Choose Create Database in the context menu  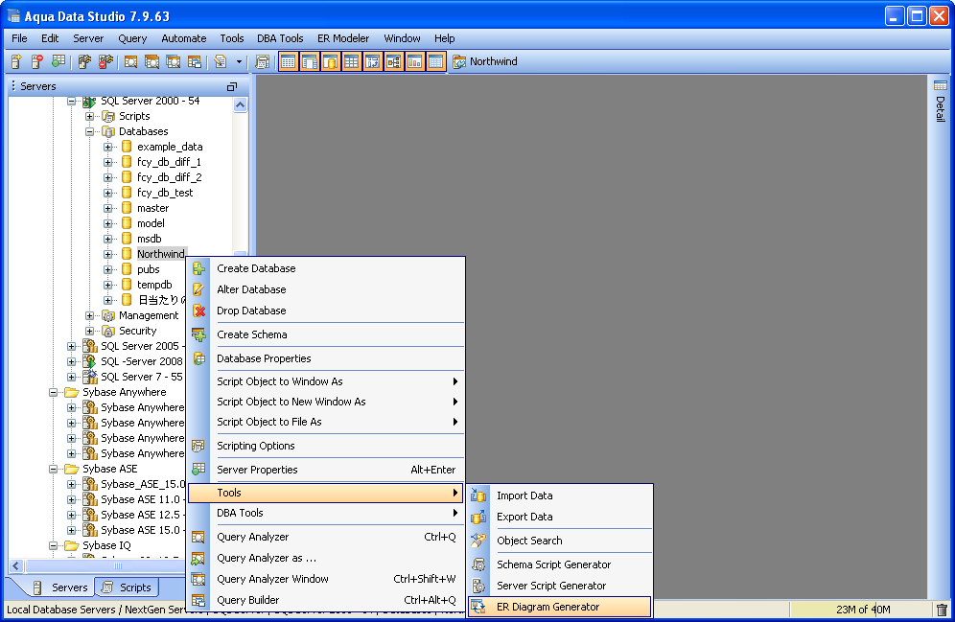click(326, 268)
